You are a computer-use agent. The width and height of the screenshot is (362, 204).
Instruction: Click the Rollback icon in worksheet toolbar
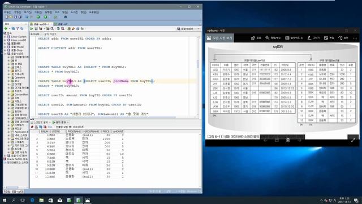coord(63,29)
